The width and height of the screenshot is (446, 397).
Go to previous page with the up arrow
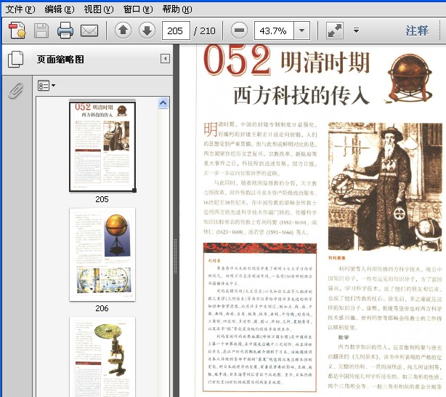pyautogui.click(x=123, y=31)
